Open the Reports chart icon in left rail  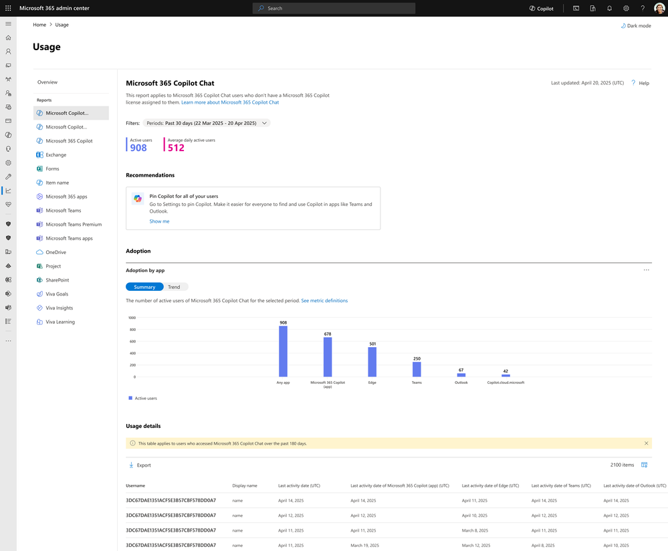pyautogui.click(x=8, y=191)
